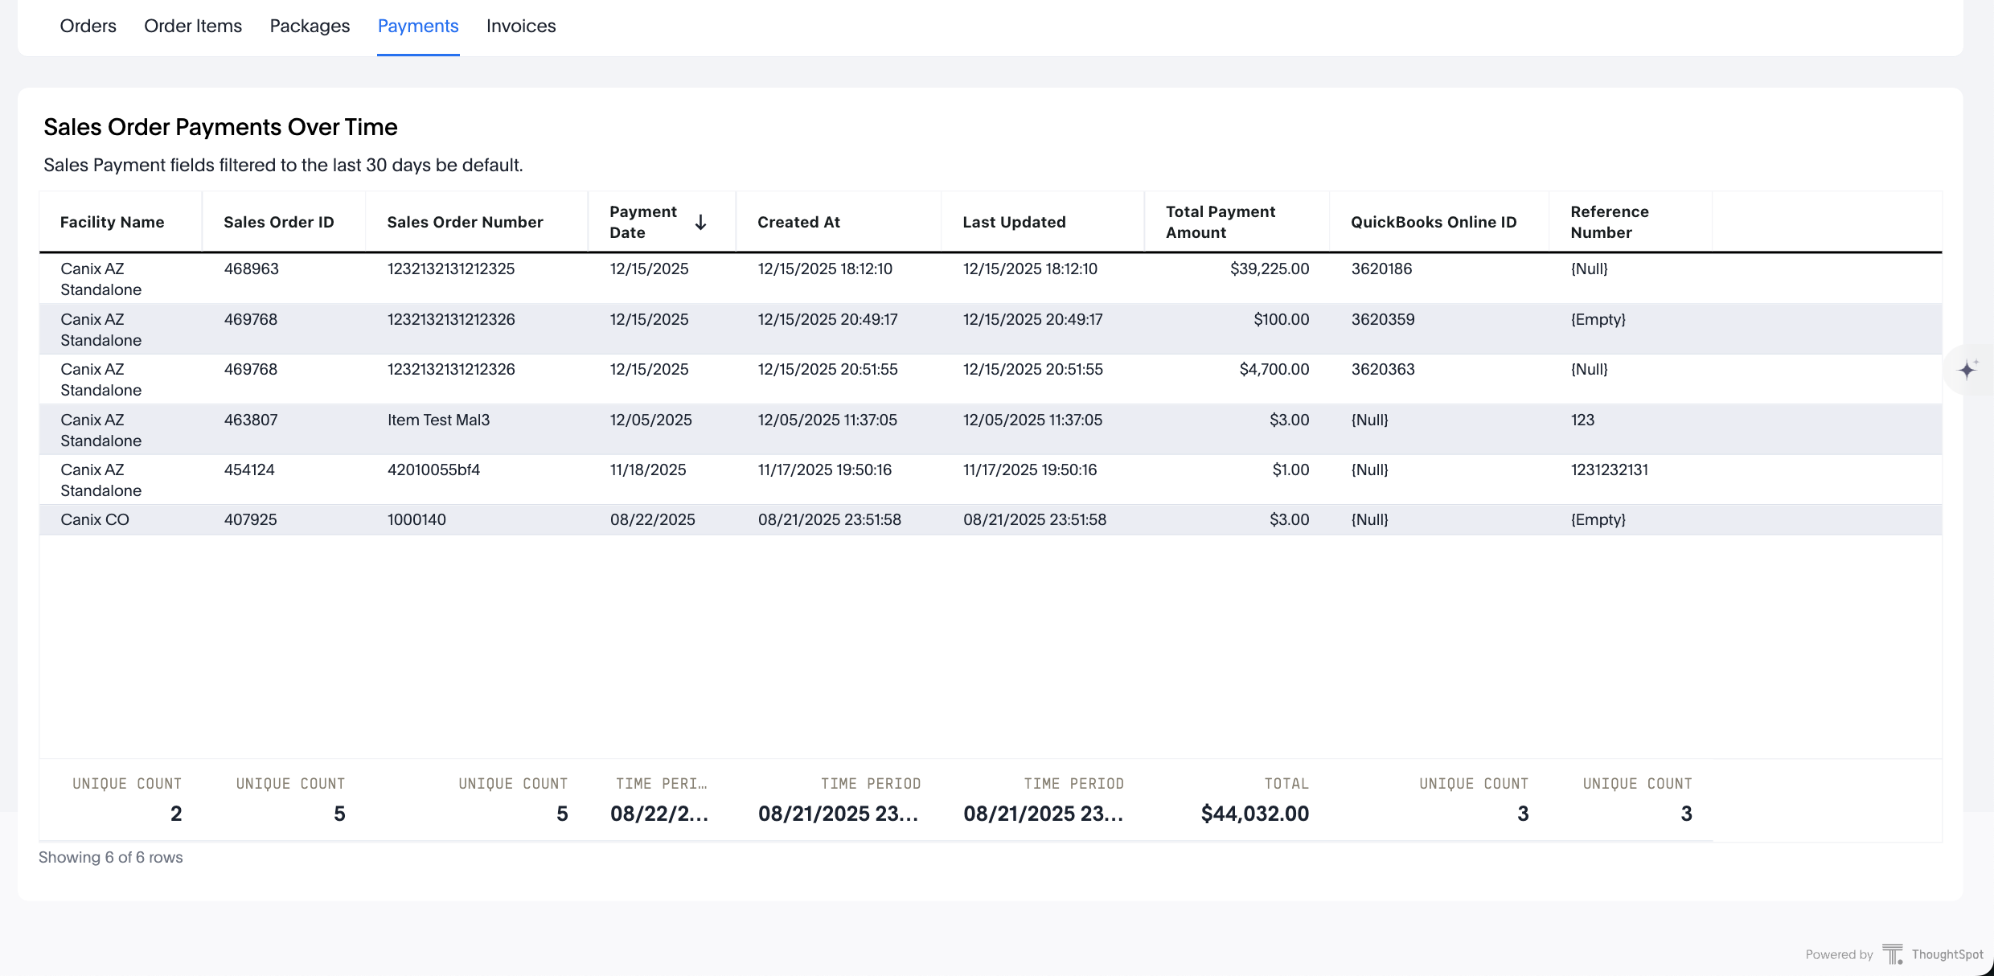Screen dimensions: 1994x976
Task: Click the $44,032.00 total summary
Action: [1254, 814]
